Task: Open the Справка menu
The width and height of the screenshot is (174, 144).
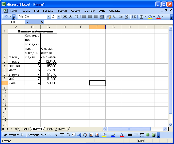Action: [115, 11]
